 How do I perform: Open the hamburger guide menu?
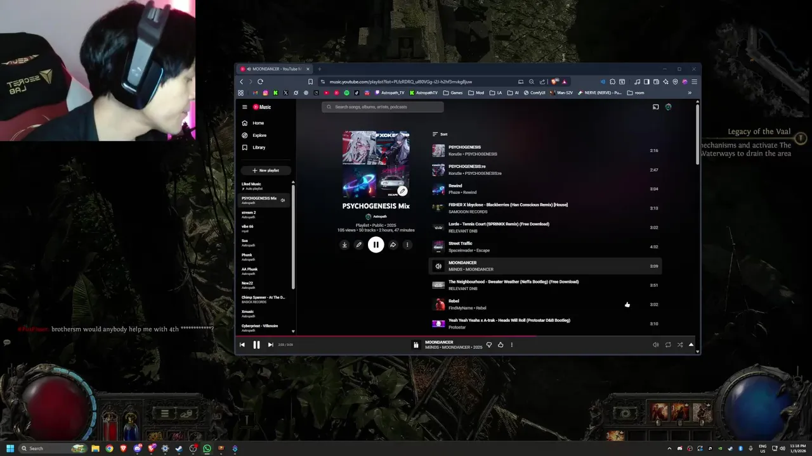pyautogui.click(x=244, y=107)
